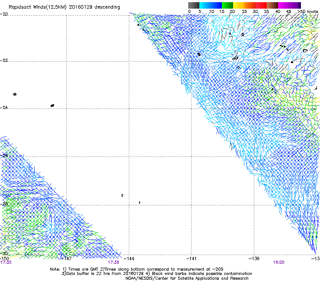Click the 'Times are GMT' note line
The width and height of the screenshot is (320, 281).
pos(137,269)
